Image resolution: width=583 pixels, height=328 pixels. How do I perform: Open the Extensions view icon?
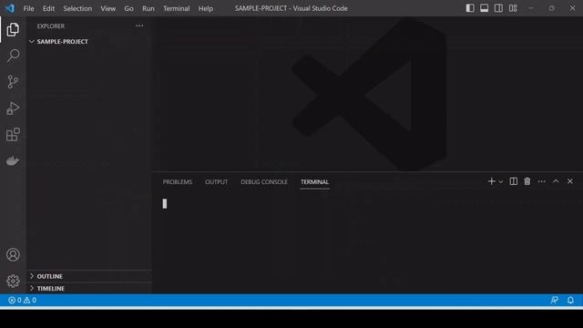[x=13, y=134]
